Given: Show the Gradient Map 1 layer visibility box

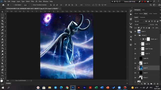Looking at the screenshot, I should click(135, 39).
